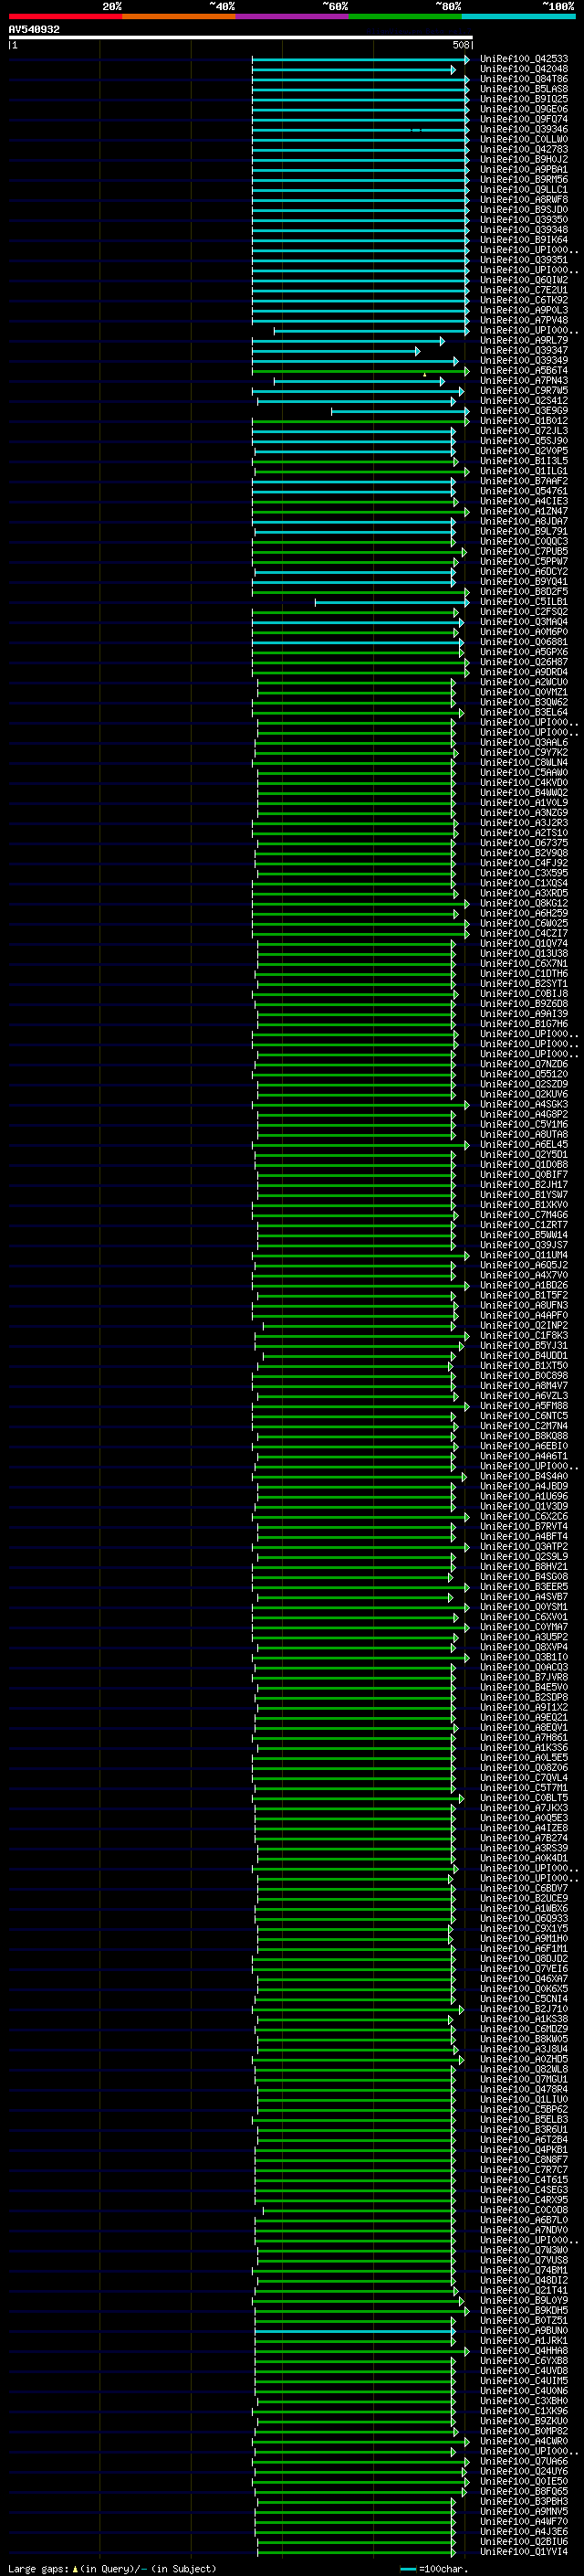Select hit label UniRef100_A9RL79
The image size is (584, 2576).
coord(524,340)
